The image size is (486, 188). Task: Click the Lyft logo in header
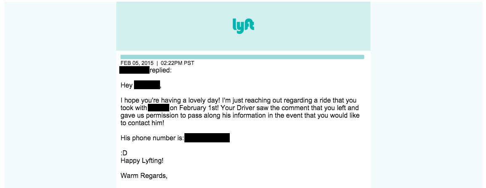[x=243, y=26]
